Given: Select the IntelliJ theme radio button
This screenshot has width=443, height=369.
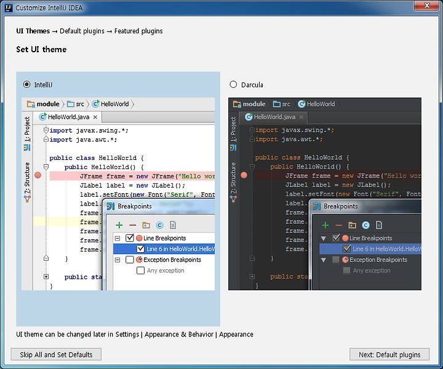Looking at the screenshot, I should (x=26, y=84).
